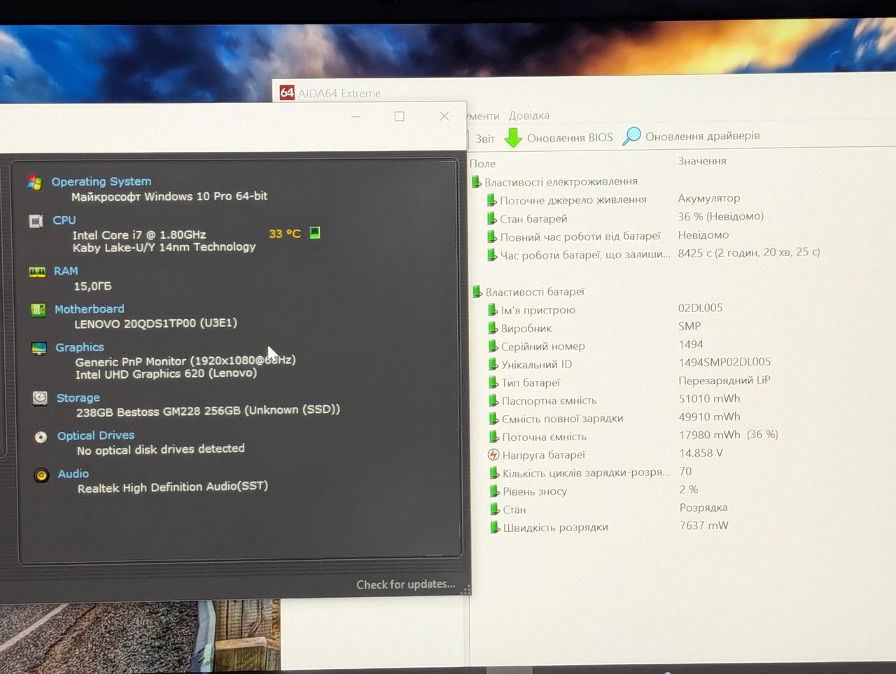896x674 pixels.
Task: Click the Intel UHD Graphics 620 text
Action: click(x=166, y=374)
